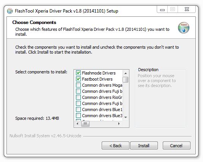Click the installer icon in title bar
203x162 pixels.
pyautogui.click(x=10, y=11)
